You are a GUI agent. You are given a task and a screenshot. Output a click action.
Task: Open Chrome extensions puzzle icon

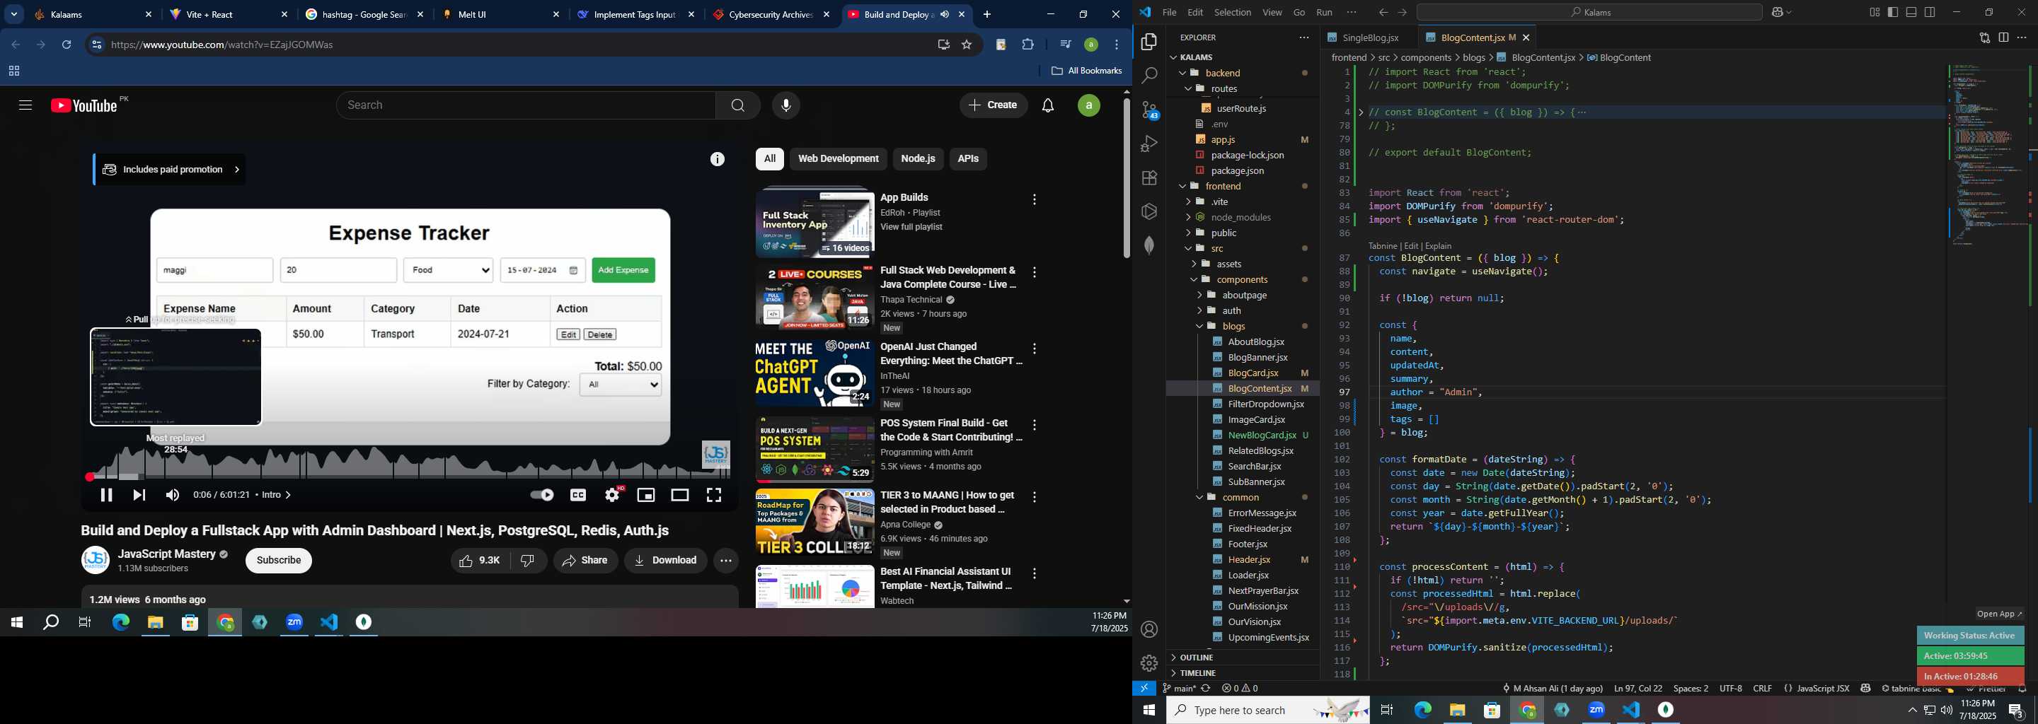(x=1027, y=45)
